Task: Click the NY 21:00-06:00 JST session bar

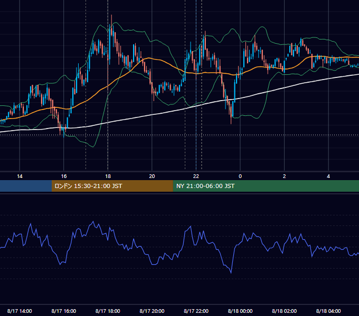Action: [x=266, y=186]
